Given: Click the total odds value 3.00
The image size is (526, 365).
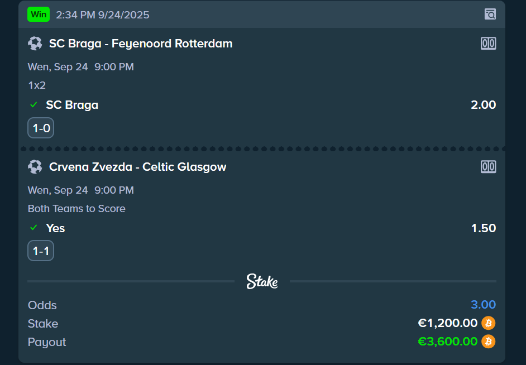Looking at the screenshot, I should (x=483, y=305).
